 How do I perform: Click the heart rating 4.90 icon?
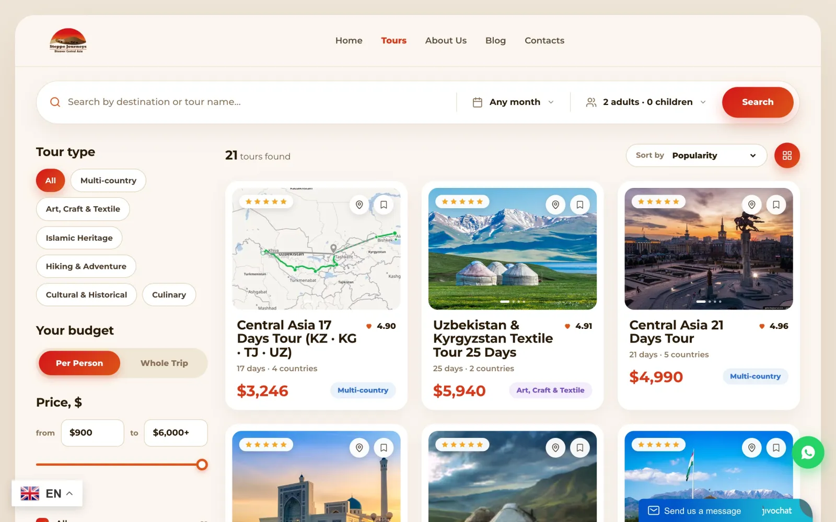[x=369, y=326]
